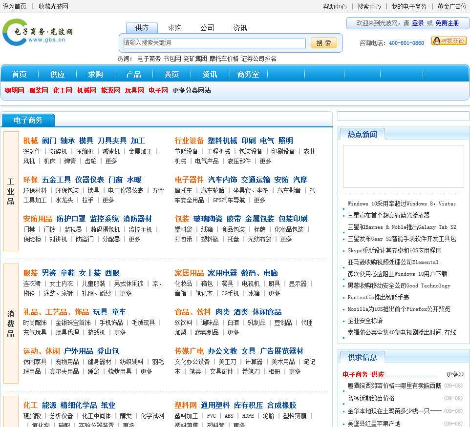470x427 pixels.
Task: Click 设为首页 in the top bar
Action: click(x=14, y=6)
